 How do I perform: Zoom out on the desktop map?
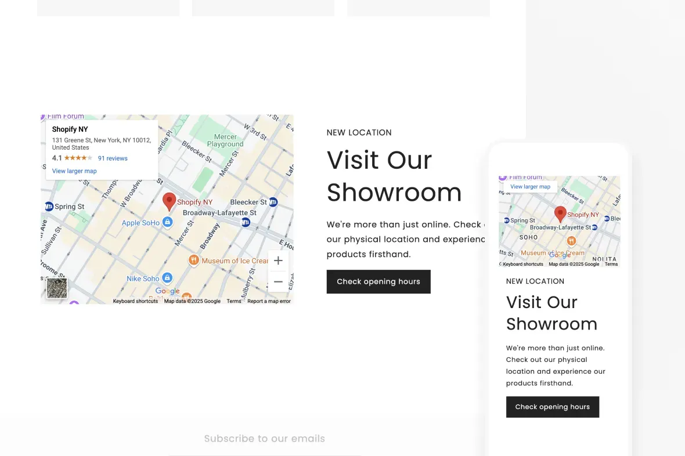278,282
